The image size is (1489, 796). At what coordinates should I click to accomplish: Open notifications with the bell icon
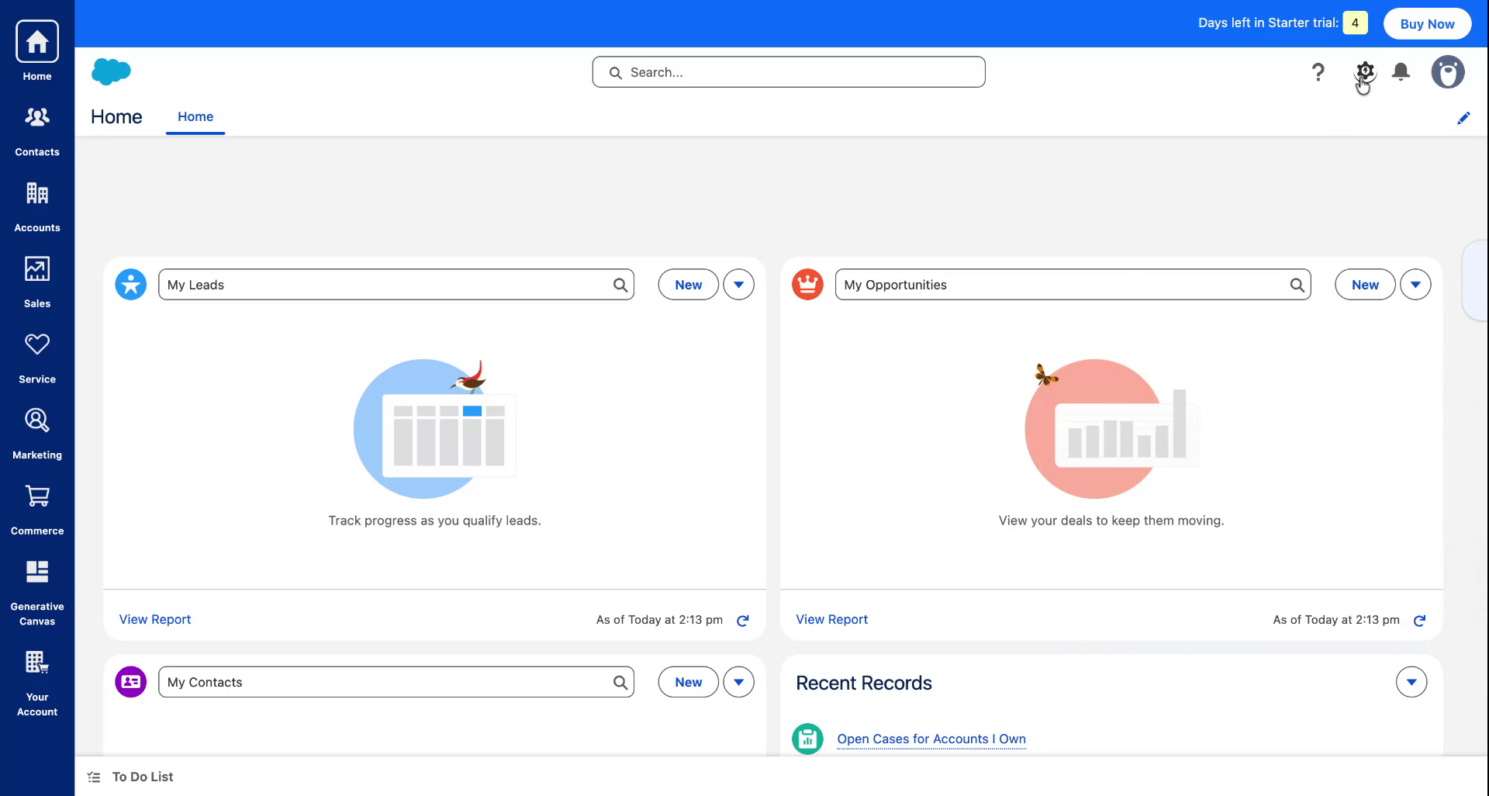[x=1401, y=71]
